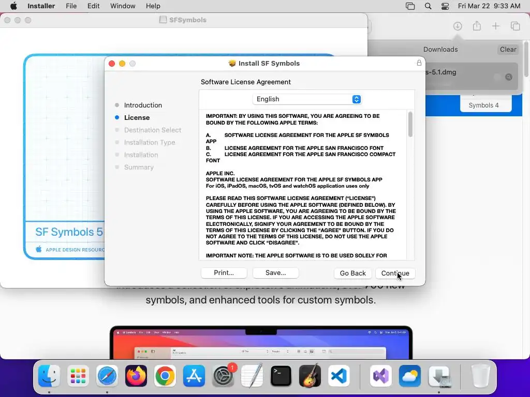Open the File menu
The width and height of the screenshot is (530, 397).
click(x=71, y=6)
